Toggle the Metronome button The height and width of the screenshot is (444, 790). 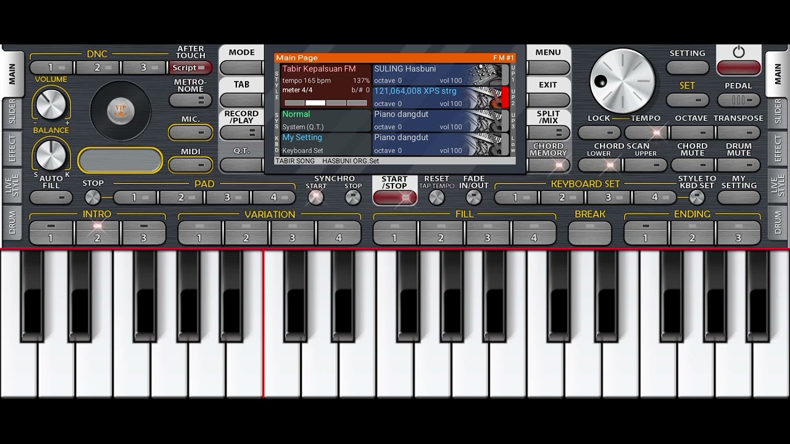click(x=191, y=100)
